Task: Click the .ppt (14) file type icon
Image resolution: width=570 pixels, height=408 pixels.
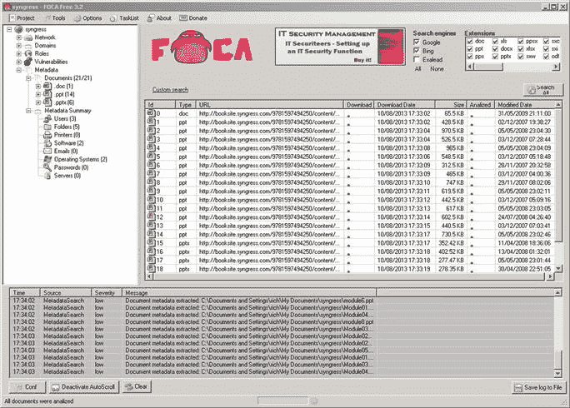Action: (47, 94)
